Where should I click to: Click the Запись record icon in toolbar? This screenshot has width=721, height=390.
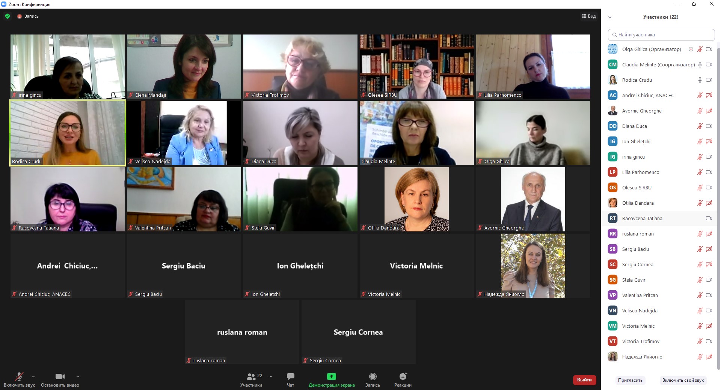[373, 376]
